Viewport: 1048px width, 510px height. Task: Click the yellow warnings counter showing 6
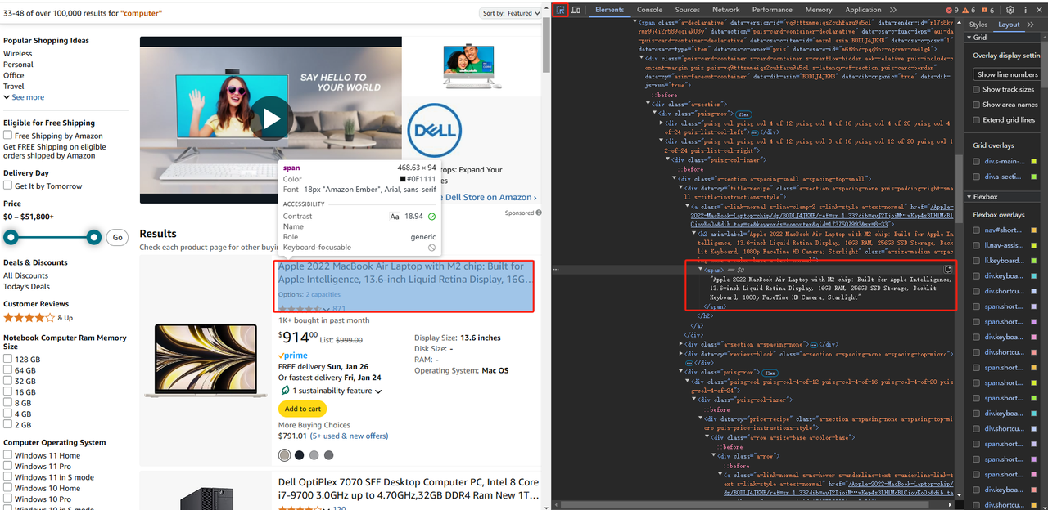tap(969, 10)
